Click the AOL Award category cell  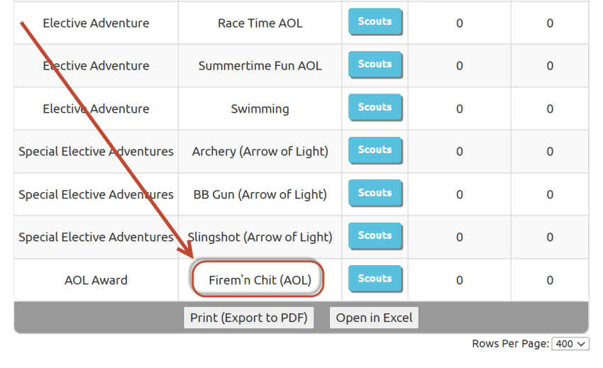tap(96, 280)
